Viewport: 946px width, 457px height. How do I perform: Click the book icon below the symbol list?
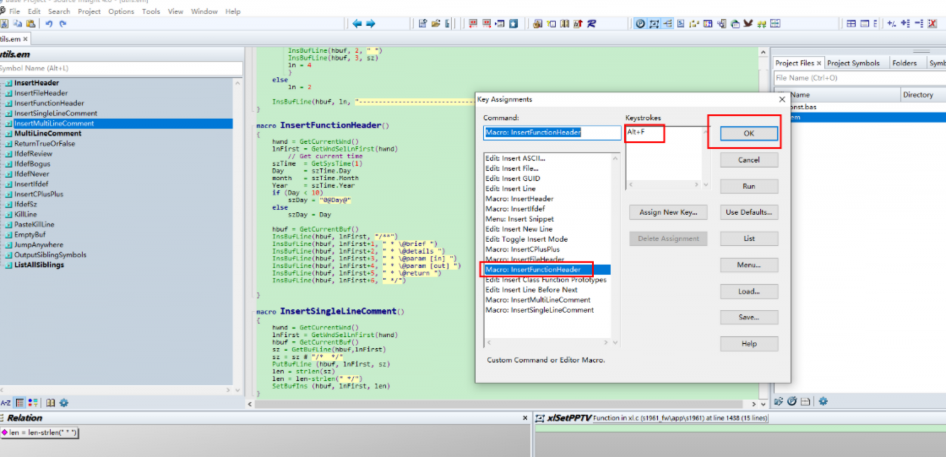[x=50, y=403]
